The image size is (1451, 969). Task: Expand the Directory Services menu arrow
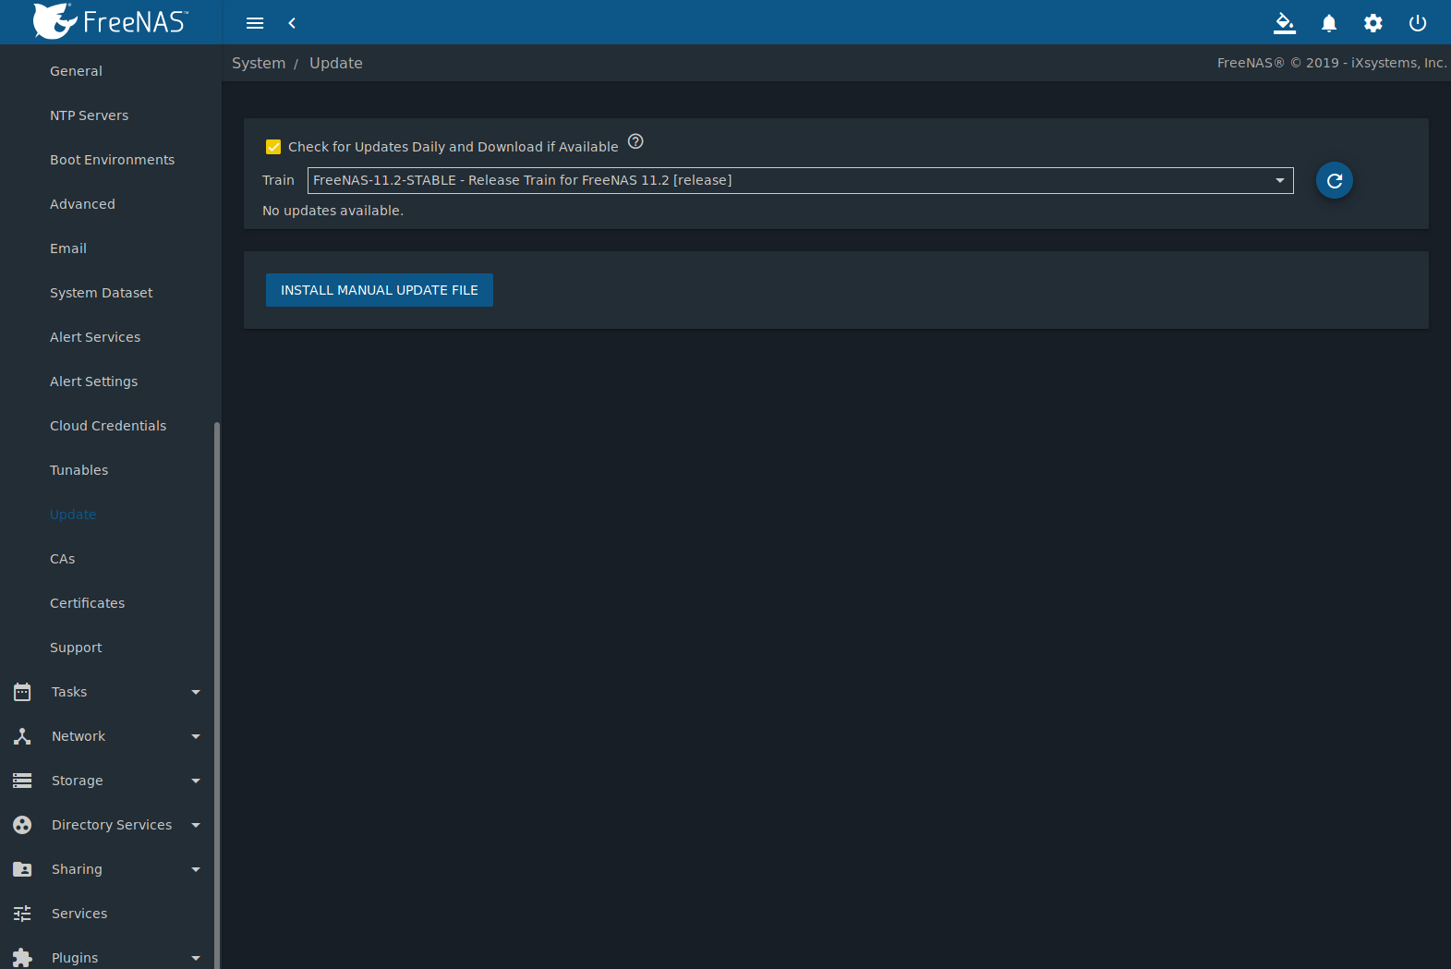coord(196,825)
